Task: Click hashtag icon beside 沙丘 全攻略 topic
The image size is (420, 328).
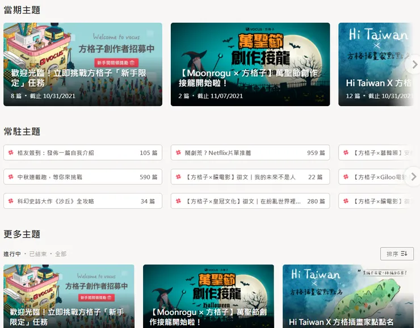Action: [11, 201]
